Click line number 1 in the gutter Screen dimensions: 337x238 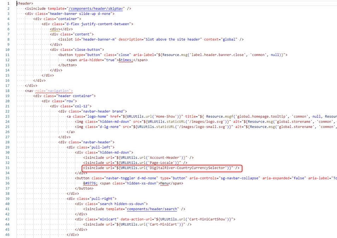point(8,4)
